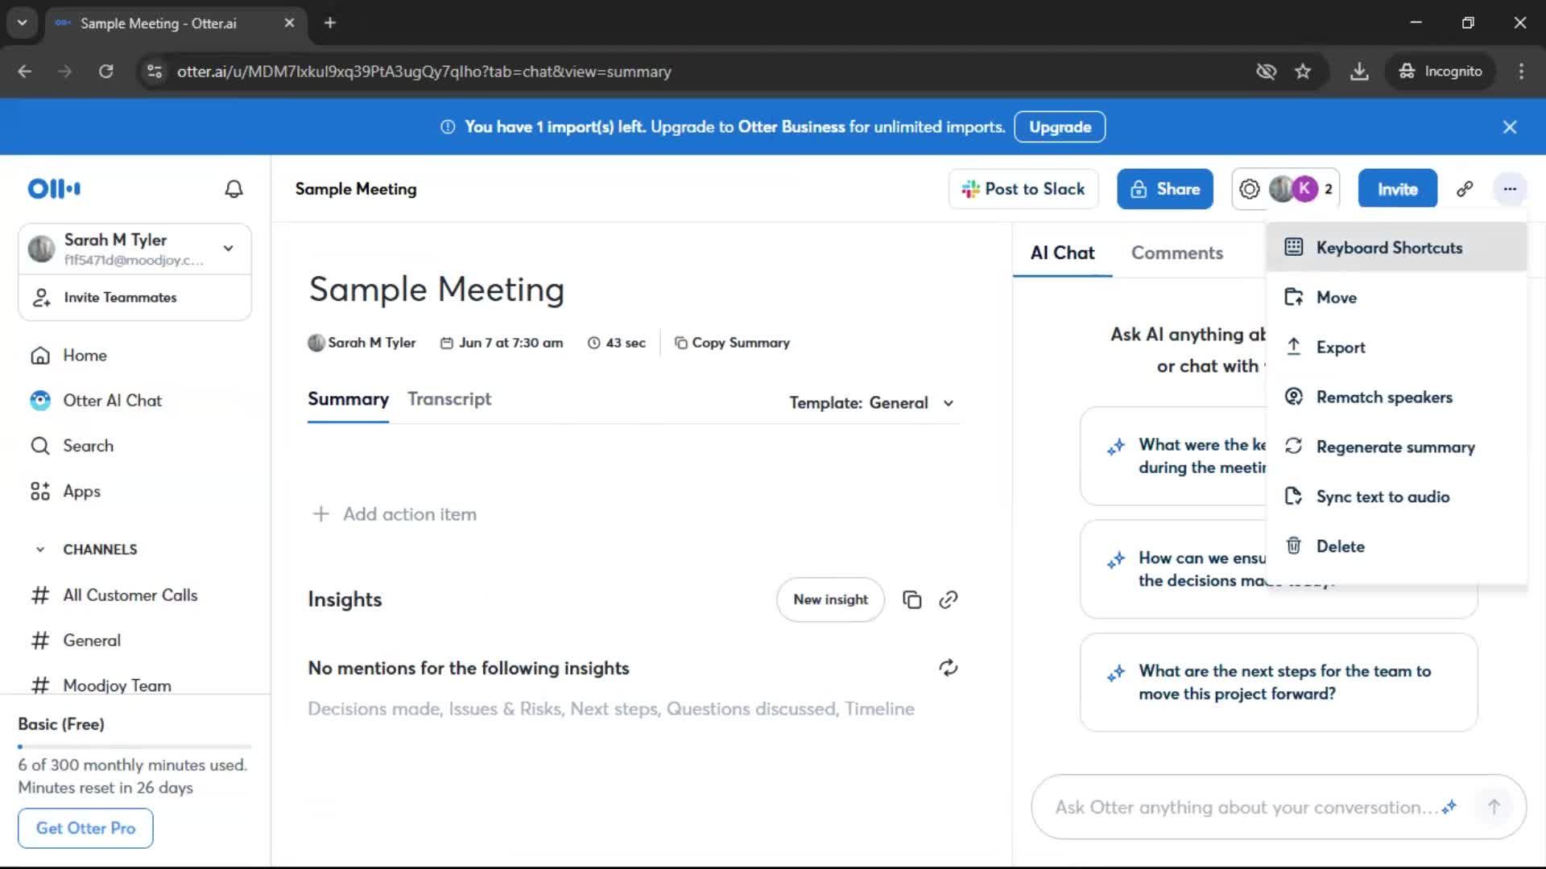
Task: Open participants avatars with count 2
Action: tap(1286, 189)
